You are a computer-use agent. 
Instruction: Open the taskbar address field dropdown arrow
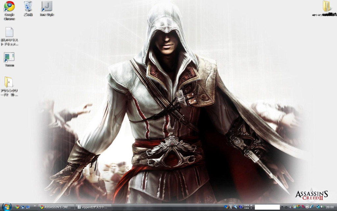(282, 207)
